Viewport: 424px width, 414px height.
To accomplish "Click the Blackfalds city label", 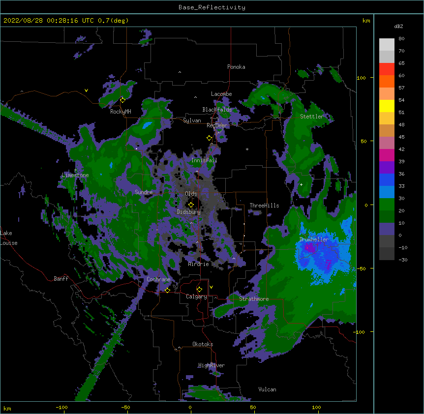I will [217, 110].
